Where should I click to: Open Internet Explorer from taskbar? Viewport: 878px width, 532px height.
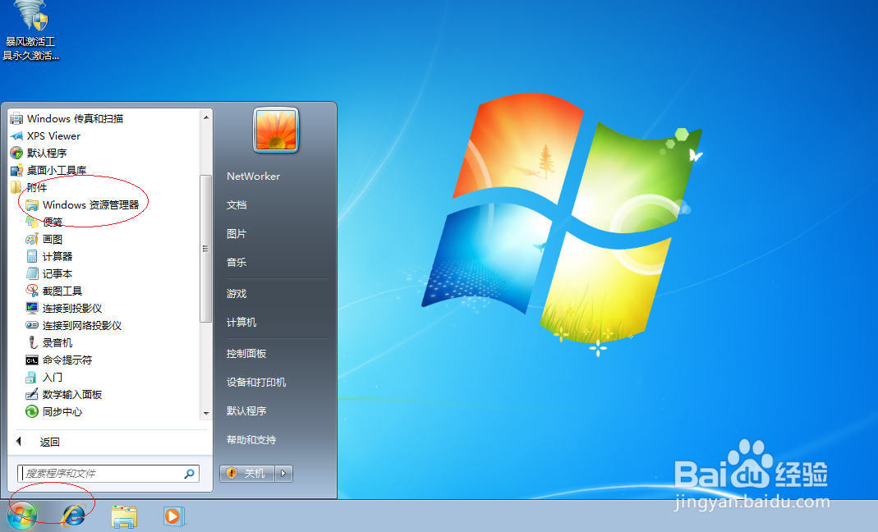click(74, 516)
